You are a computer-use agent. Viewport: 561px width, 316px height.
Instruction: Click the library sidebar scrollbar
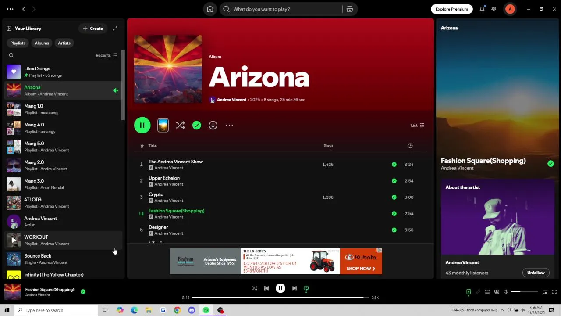point(123,86)
